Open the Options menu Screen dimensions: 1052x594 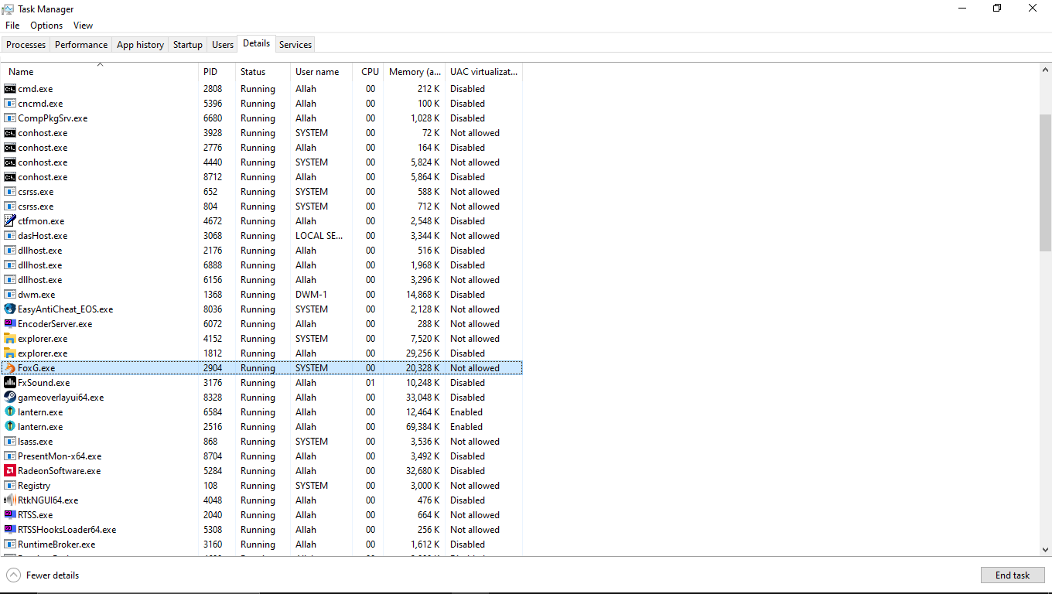point(46,26)
